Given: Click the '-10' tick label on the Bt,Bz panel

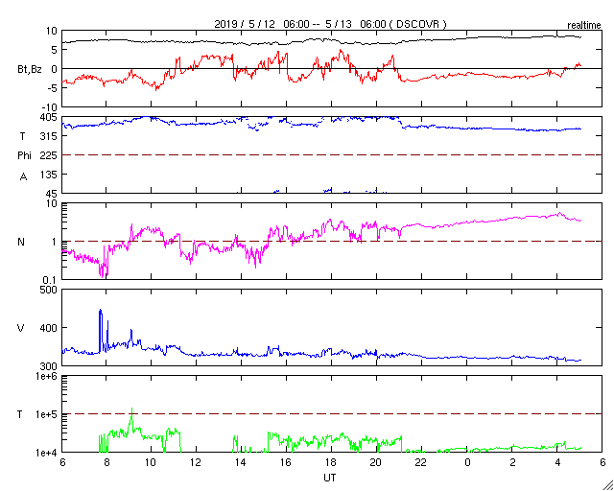Looking at the screenshot, I should tap(49, 107).
